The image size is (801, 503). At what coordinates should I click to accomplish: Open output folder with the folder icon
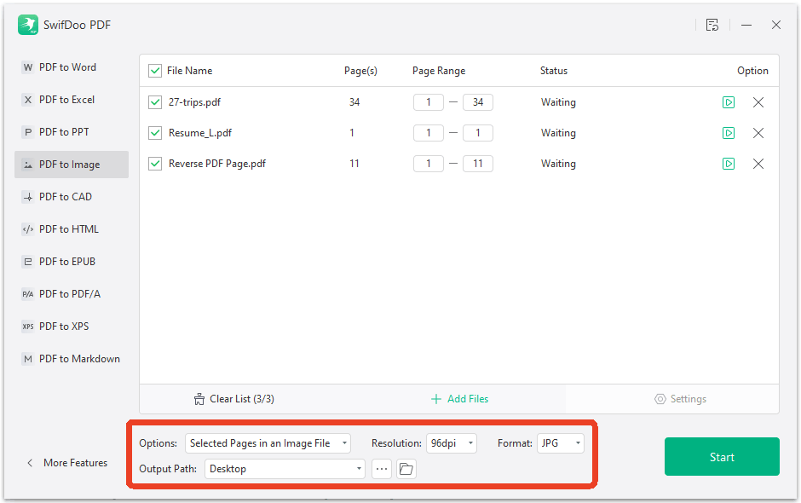tap(406, 469)
